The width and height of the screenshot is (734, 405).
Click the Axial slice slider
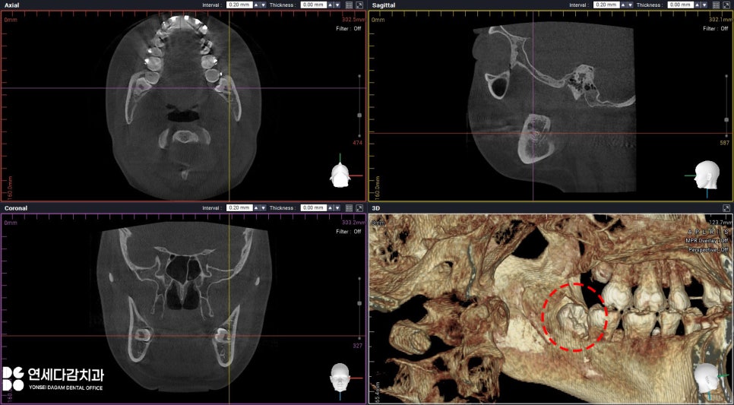pos(359,115)
